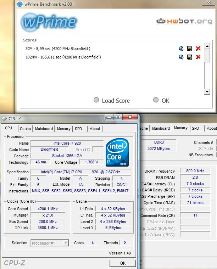Click the wPrime logo banner
Screen dimensions: 217x269
click(x=49, y=22)
